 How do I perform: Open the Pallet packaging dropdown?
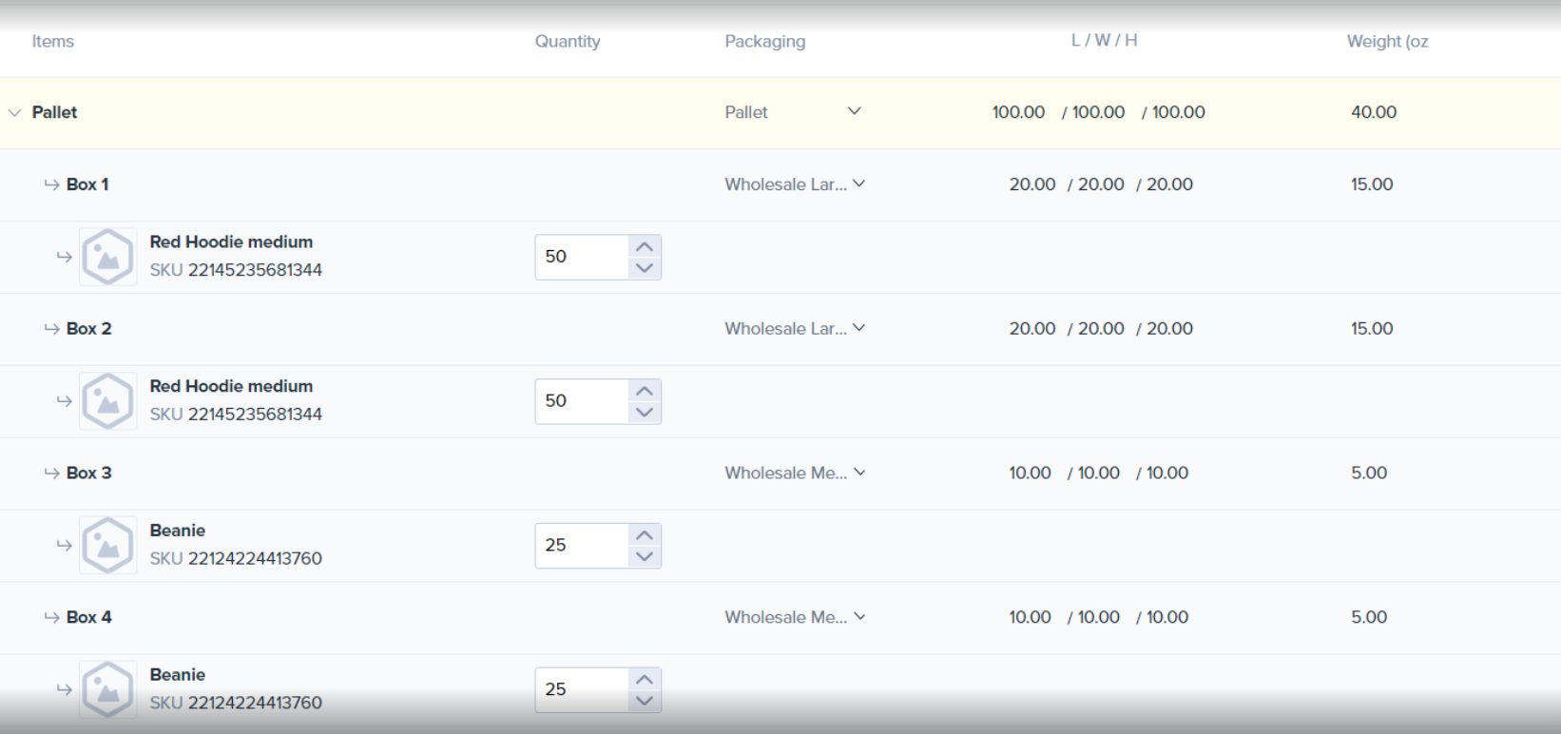coord(854,111)
